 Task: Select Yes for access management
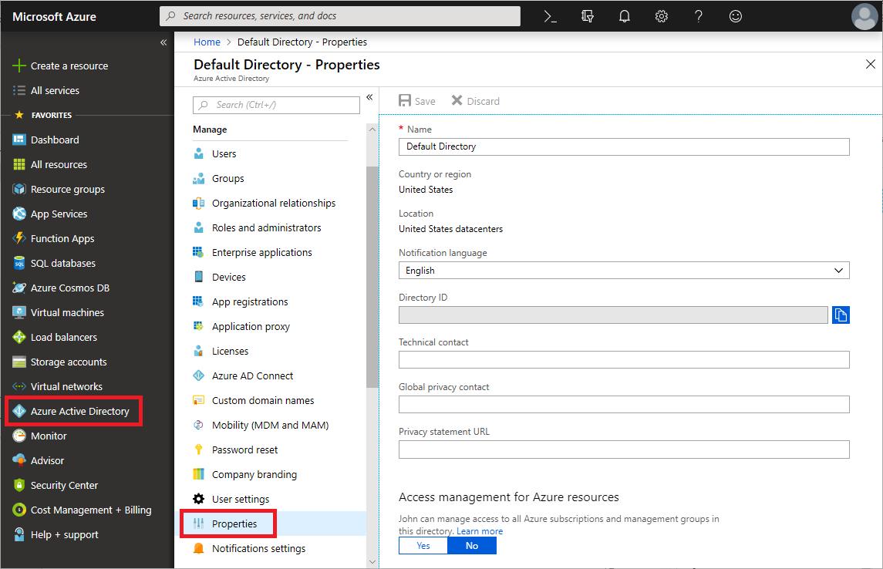423,545
